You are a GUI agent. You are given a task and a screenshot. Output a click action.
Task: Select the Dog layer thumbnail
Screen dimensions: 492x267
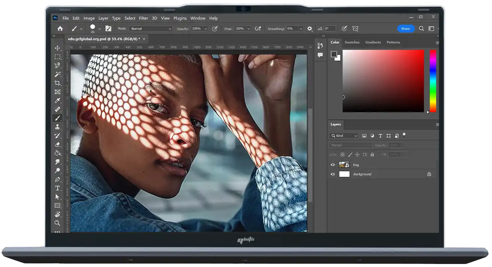pyautogui.click(x=344, y=165)
